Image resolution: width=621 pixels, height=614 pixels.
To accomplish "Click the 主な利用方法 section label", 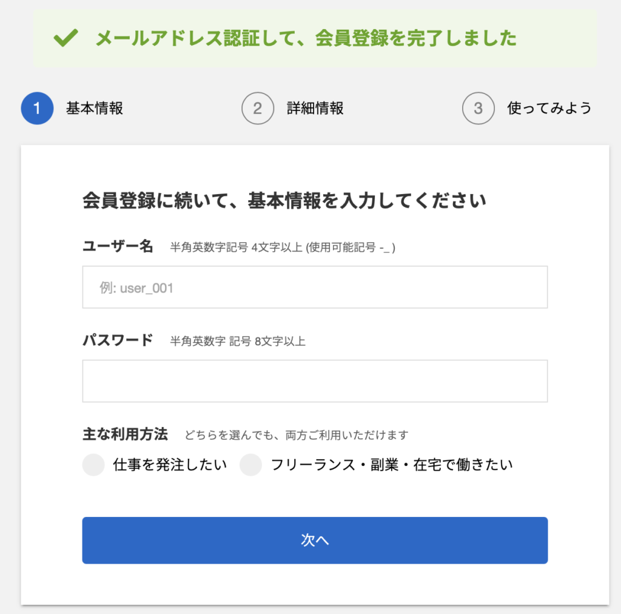I will click(125, 434).
